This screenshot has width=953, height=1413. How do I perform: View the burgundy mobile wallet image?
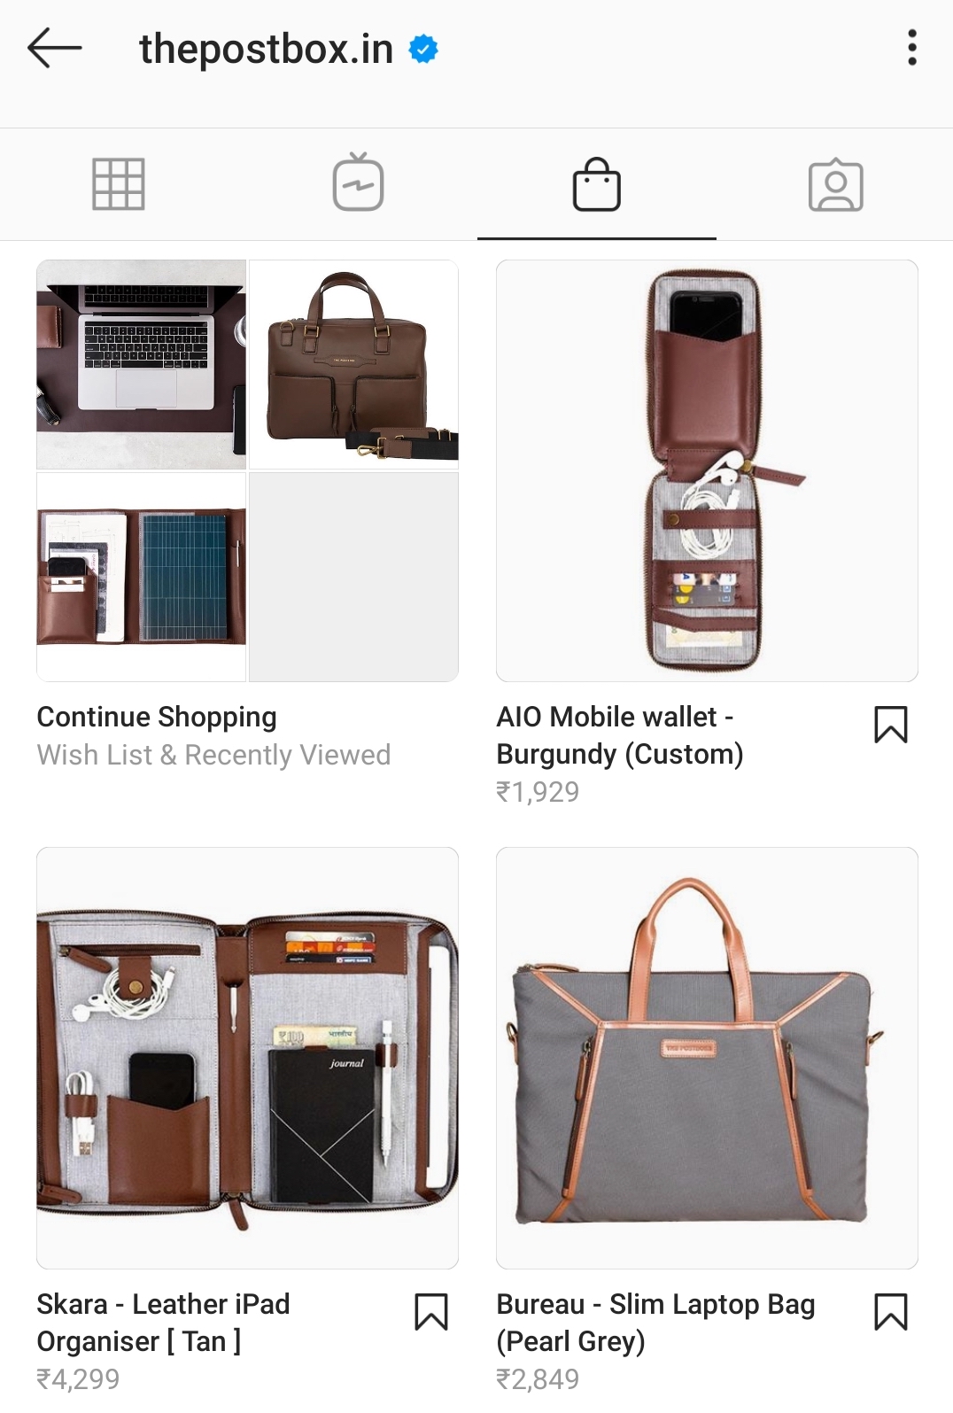707,470
